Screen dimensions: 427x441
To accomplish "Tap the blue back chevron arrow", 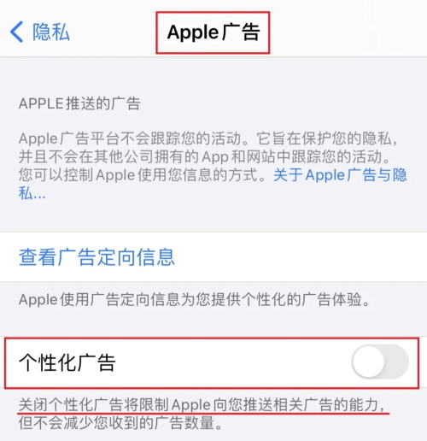I will coord(16,32).
